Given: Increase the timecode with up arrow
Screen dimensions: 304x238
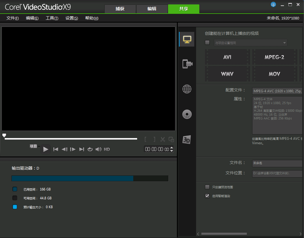Looking at the screenshot, I should pyautogui.click(x=172, y=148).
